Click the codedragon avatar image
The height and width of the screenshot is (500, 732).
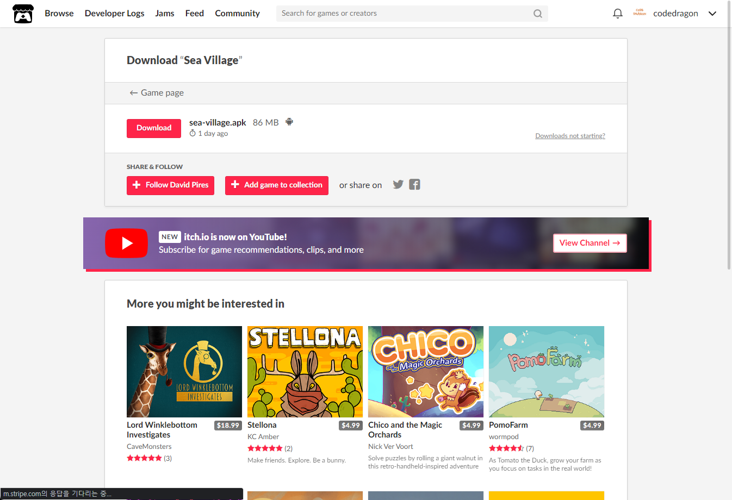tap(640, 13)
